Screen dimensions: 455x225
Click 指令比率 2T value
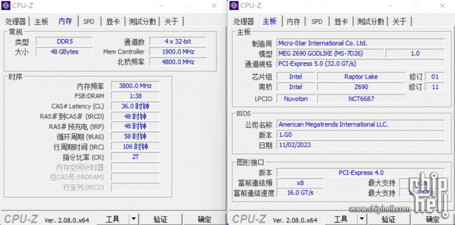136,157
